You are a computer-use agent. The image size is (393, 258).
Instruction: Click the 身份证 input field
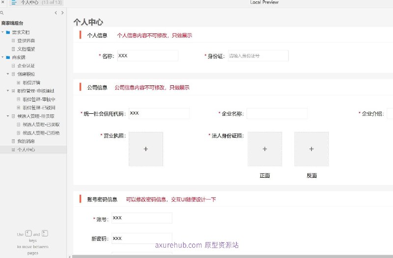pos(258,55)
